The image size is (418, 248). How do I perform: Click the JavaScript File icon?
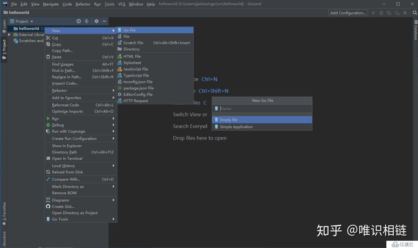[120, 69]
